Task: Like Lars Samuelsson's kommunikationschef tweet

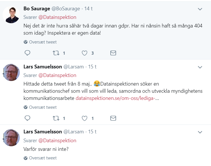Action: tap(84, 118)
